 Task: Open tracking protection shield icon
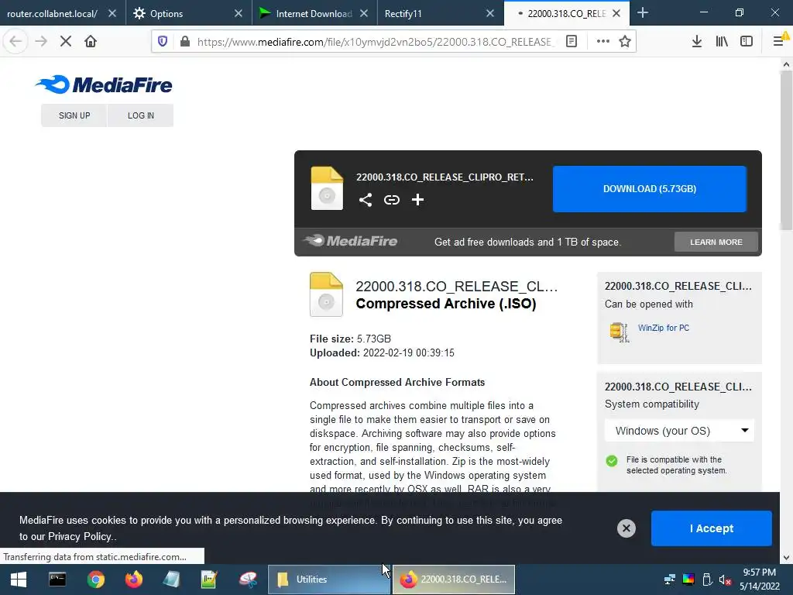(x=163, y=41)
